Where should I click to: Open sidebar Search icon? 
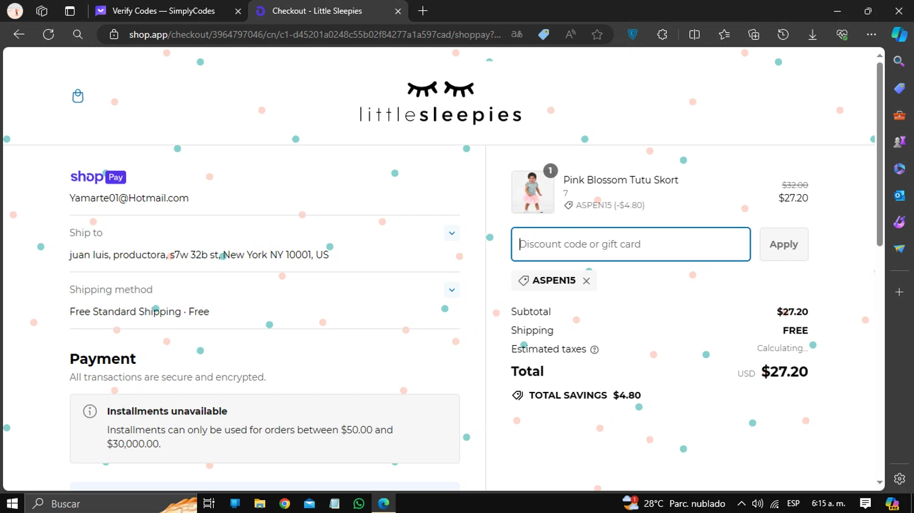[899, 61]
